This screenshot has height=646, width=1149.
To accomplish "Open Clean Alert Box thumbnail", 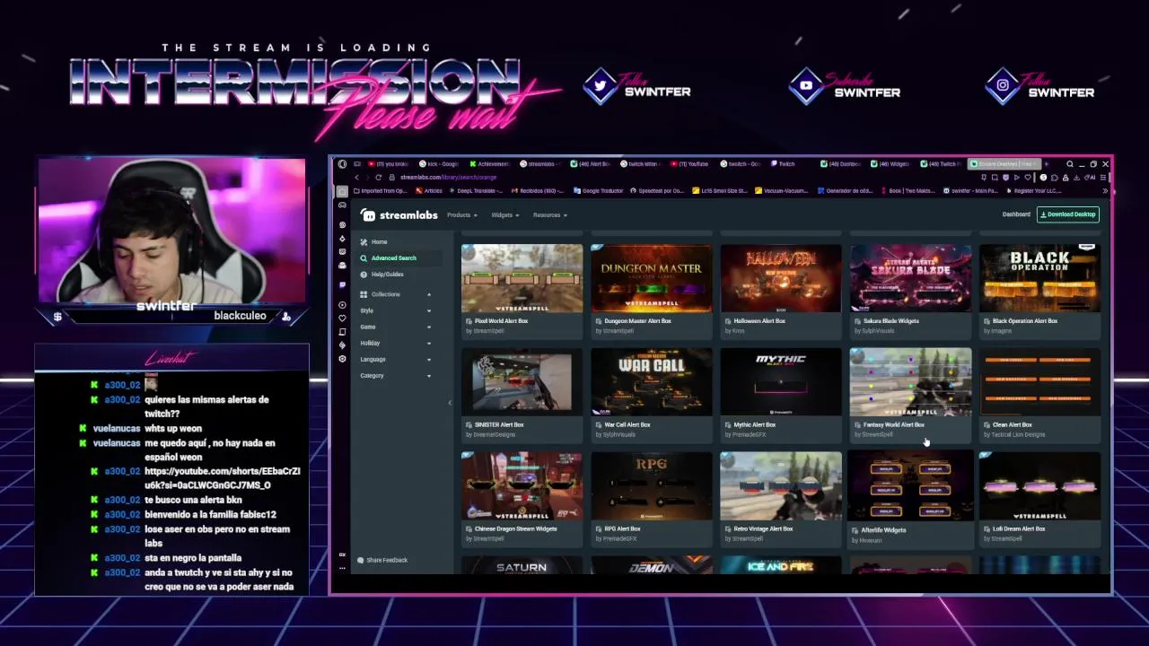I will click(1039, 382).
